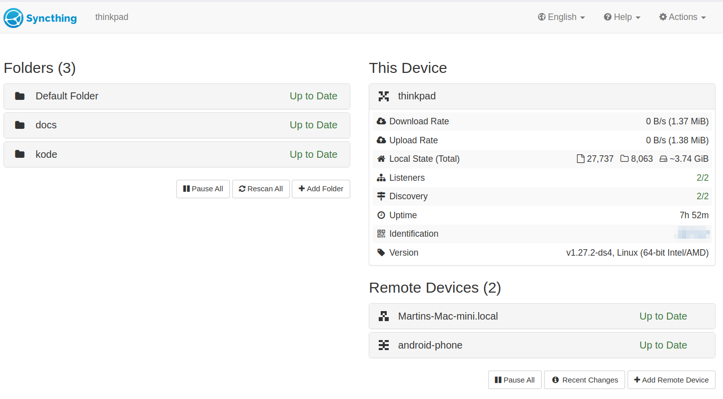Click the Folders (3) heading

(x=40, y=68)
